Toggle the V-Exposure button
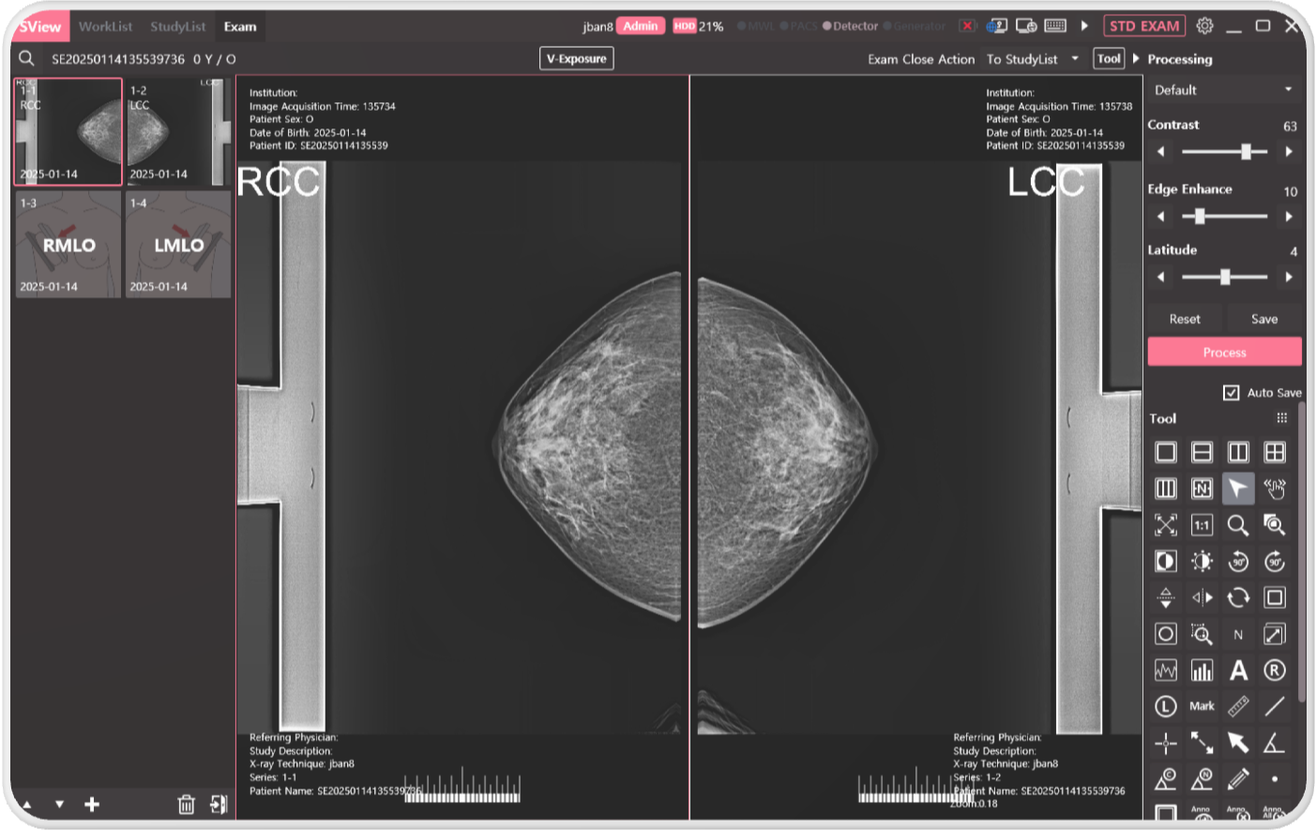The height and width of the screenshot is (830, 1316). point(577,58)
